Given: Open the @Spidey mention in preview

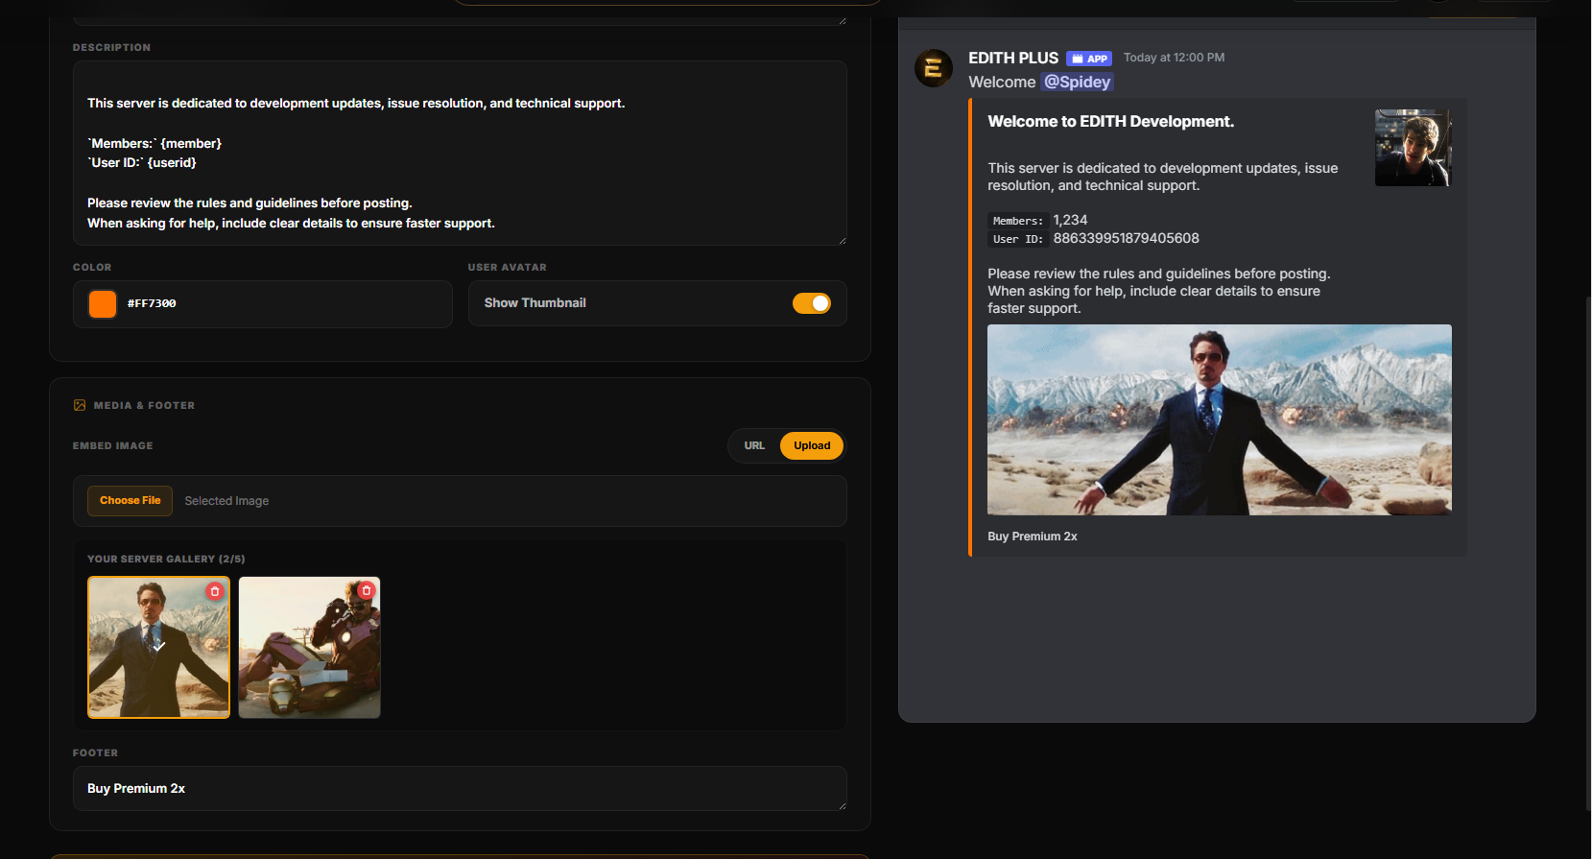Looking at the screenshot, I should 1077,82.
